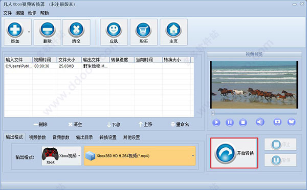Click the 转换大小 column header
The width and height of the screenshot is (307, 190).
click(176, 60)
